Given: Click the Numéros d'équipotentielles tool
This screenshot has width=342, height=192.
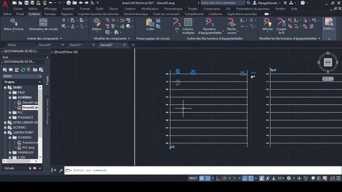Looking at the screenshot, I should pos(209,26).
